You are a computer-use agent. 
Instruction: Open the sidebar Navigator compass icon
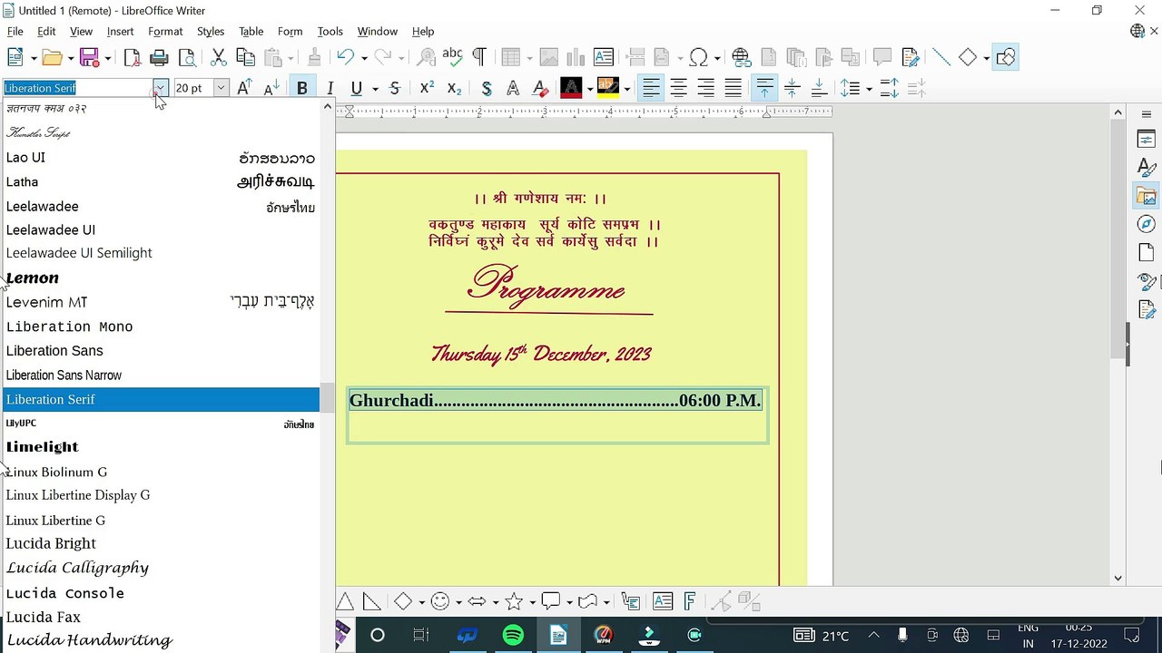[1146, 224]
